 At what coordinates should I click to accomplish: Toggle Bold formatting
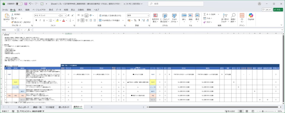pos(36,20)
